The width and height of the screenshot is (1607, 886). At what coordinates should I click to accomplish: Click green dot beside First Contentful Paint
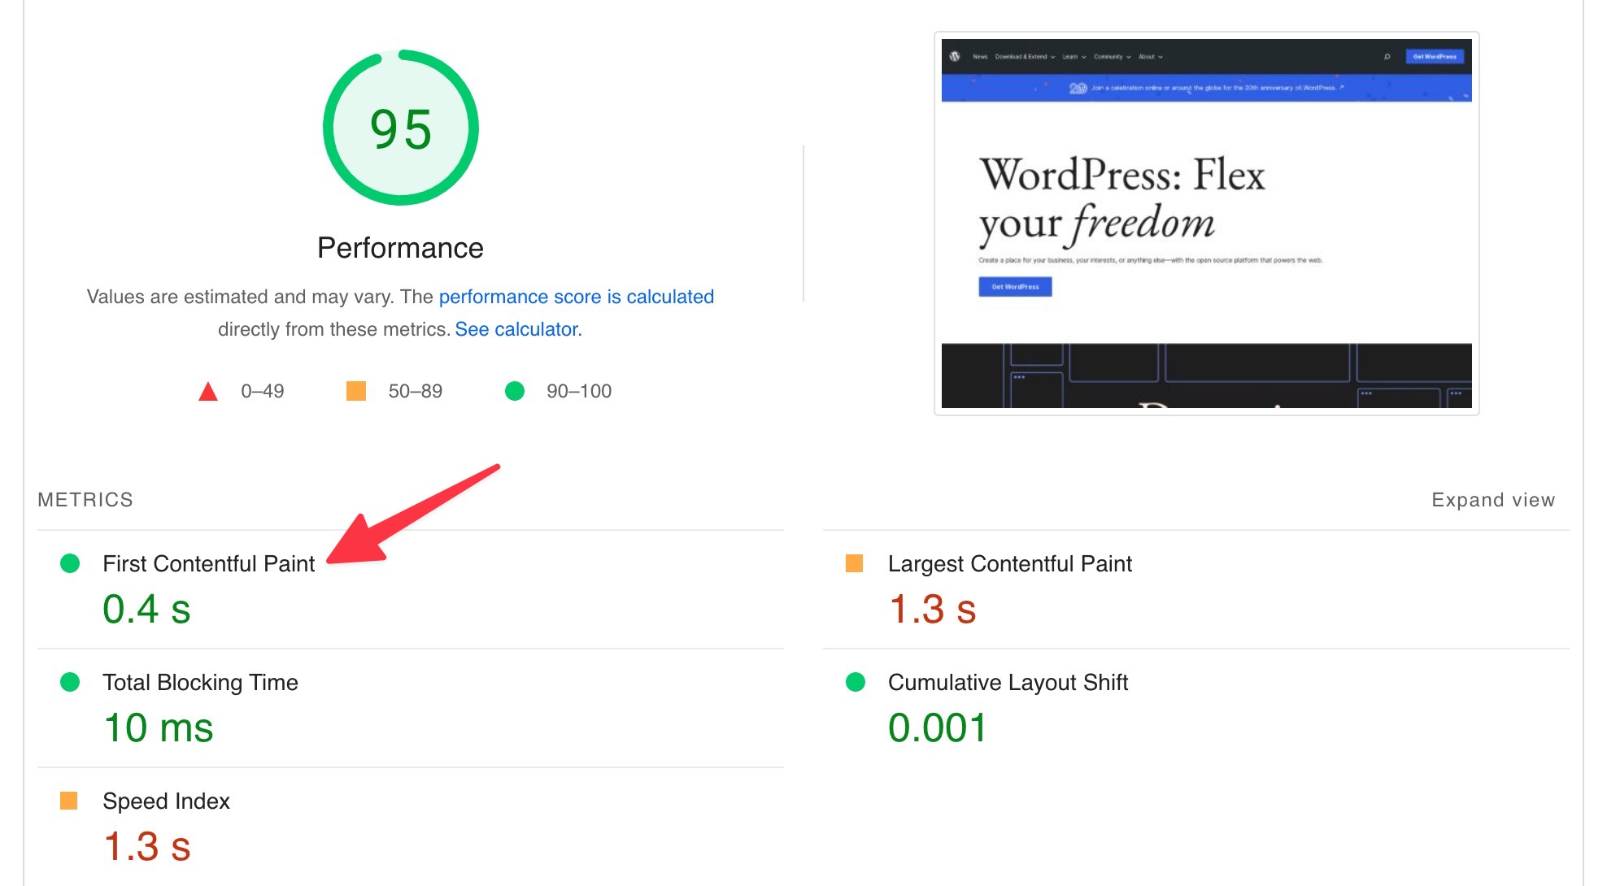pos(70,563)
